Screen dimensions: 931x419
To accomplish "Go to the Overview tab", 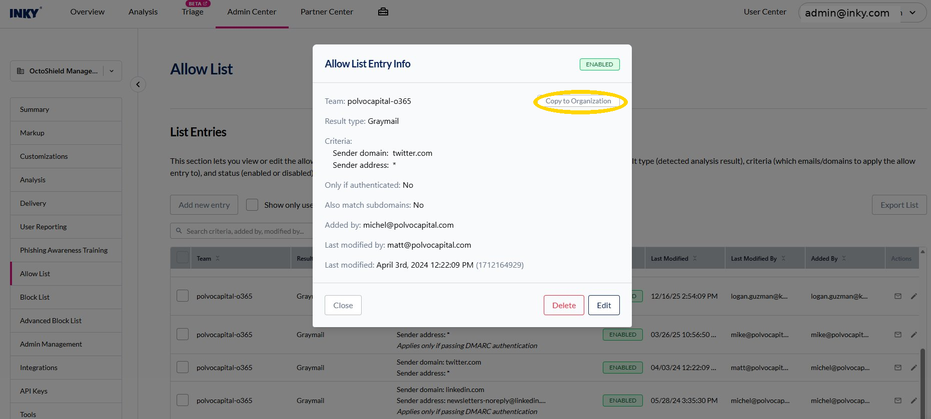I will 88,12.
